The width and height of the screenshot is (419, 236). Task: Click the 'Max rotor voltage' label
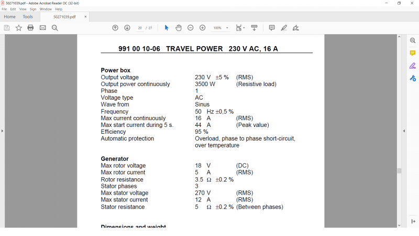123,166
